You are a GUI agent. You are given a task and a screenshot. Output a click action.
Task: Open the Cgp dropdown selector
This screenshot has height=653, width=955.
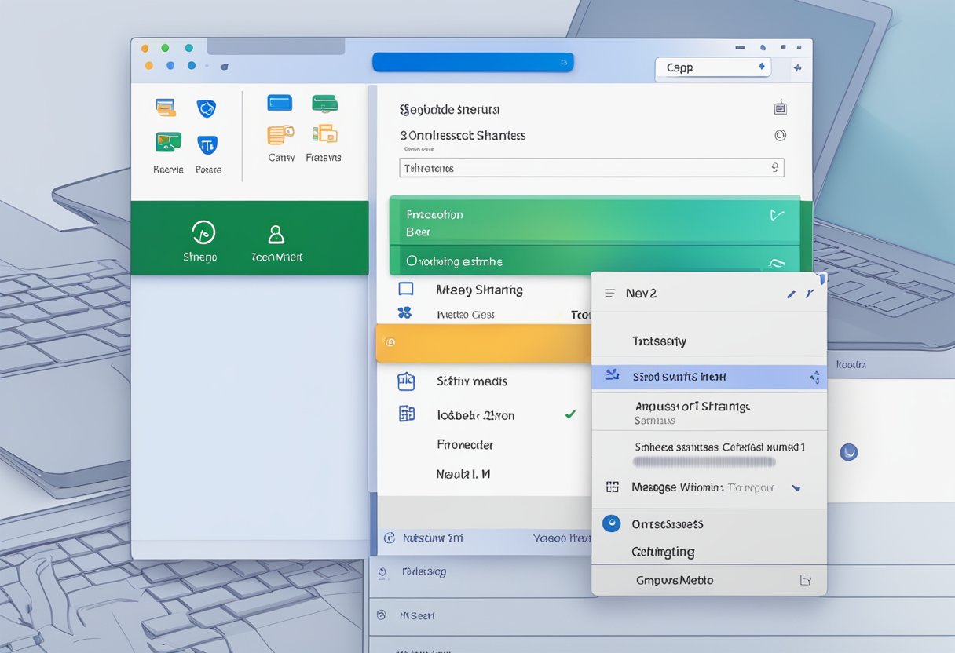click(712, 67)
